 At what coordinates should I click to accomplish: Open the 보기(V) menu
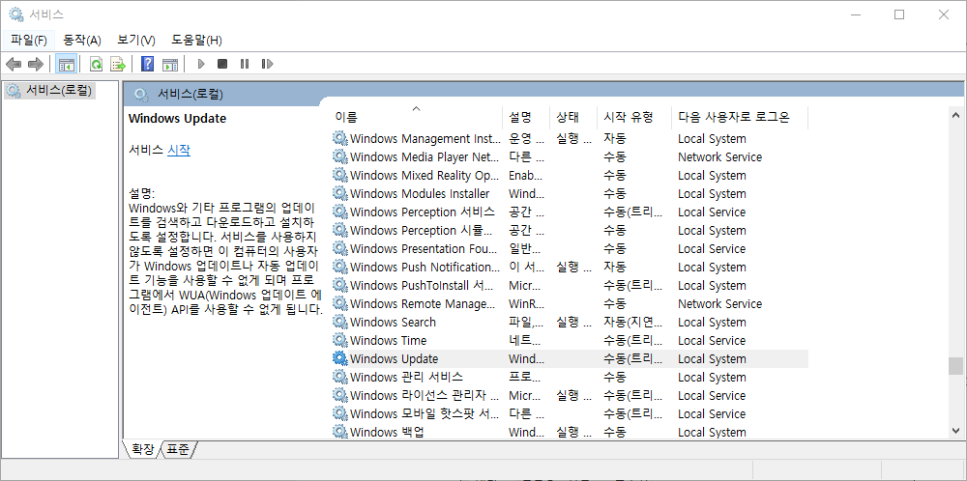tap(136, 40)
